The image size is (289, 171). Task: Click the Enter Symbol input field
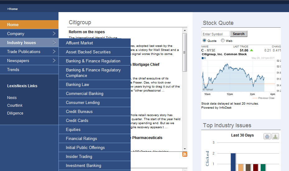click(215, 34)
